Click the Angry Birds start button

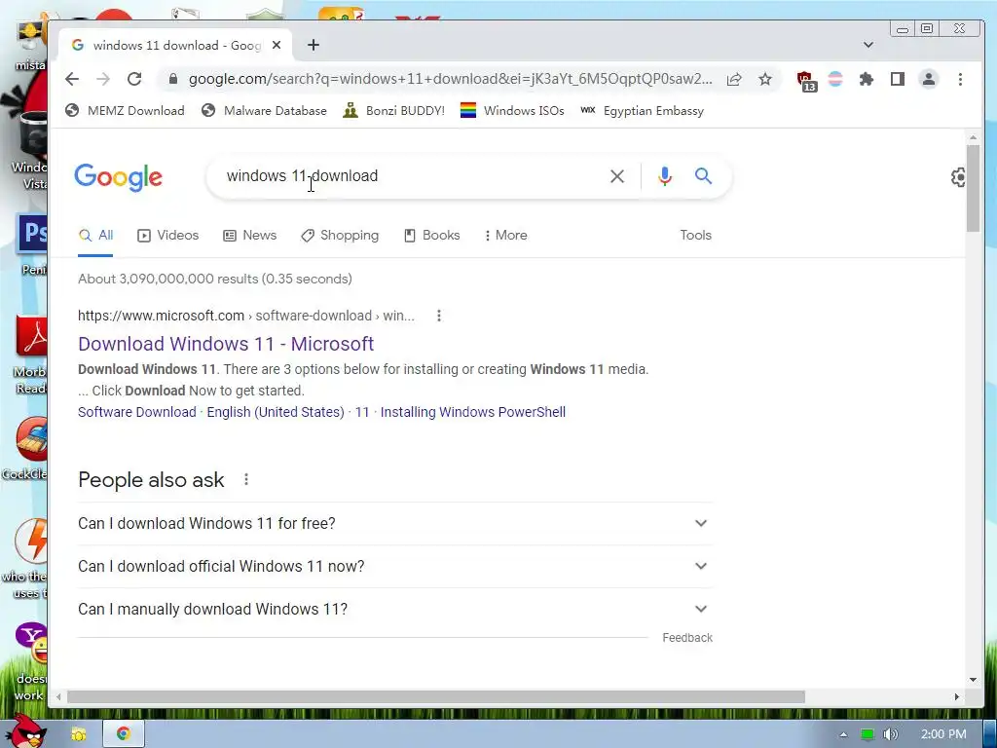[26, 732]
